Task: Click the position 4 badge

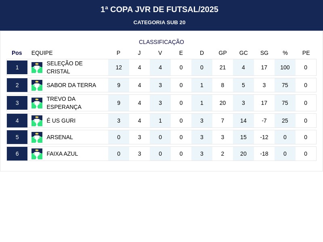Action: pos(17,121)
